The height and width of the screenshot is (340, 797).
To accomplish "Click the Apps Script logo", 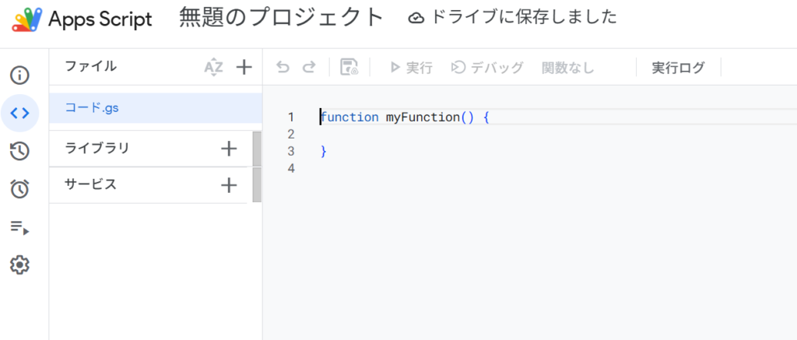I will (26, 19).
